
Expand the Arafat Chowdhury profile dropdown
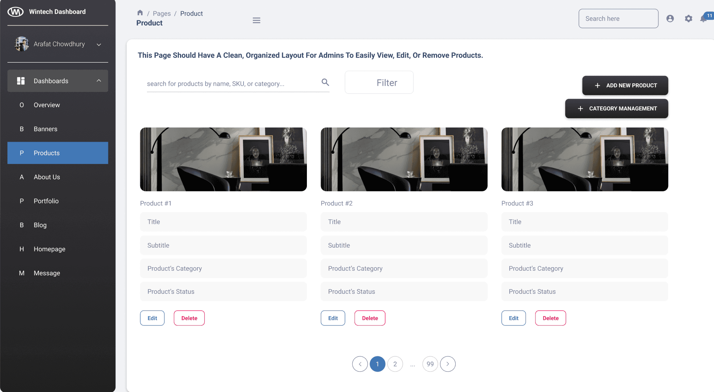click(99, 45)
